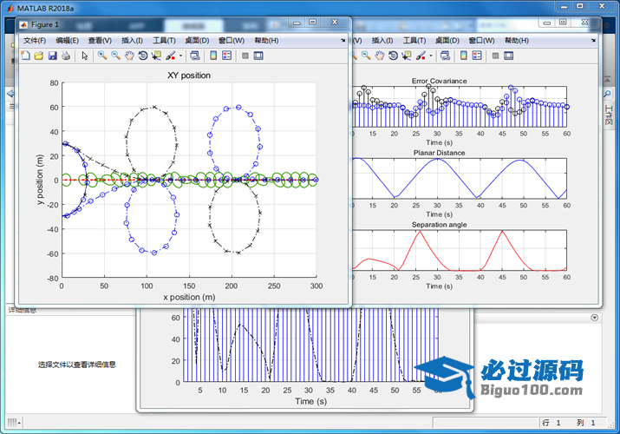Click the 工作区 vertical side tab
Screen dimensions: 620x434
click(x=609, y=113)
